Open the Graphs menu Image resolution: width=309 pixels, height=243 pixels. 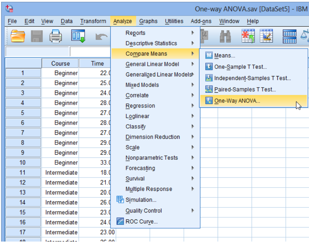[x=148, y=21]
